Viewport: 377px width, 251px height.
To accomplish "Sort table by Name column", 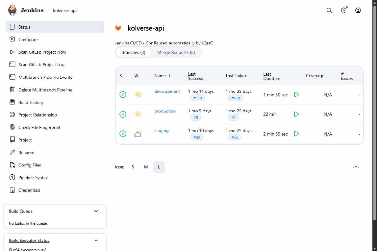I will point(162,76).
